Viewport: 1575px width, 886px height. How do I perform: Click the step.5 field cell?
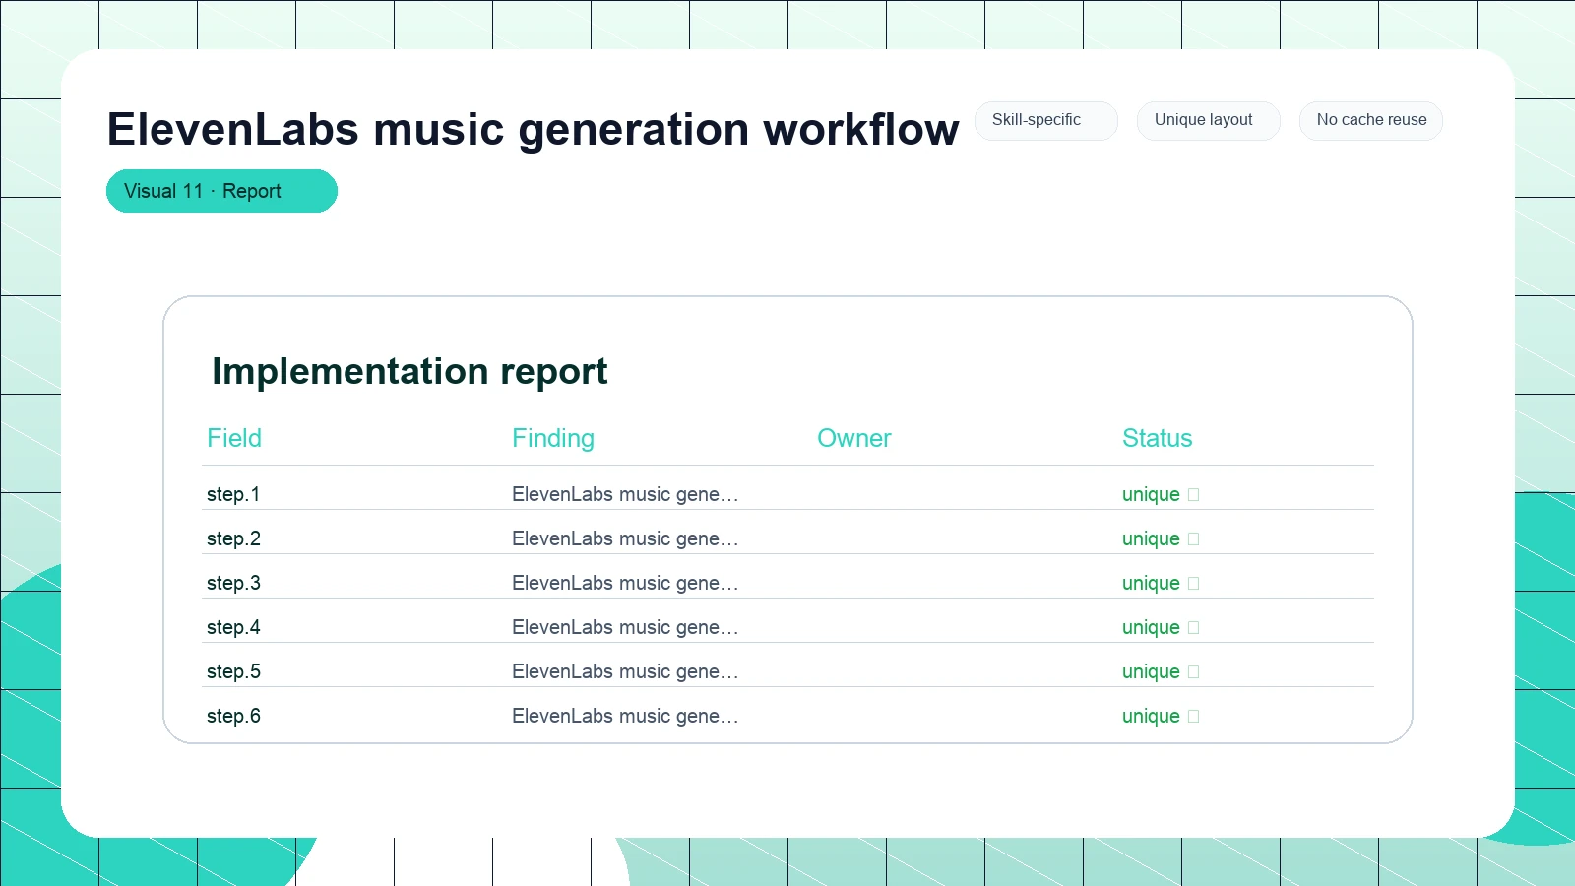233,671
